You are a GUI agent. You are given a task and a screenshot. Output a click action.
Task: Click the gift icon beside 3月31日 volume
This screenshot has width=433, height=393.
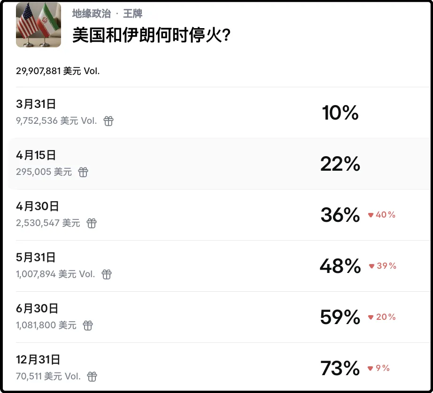point(108,121)
